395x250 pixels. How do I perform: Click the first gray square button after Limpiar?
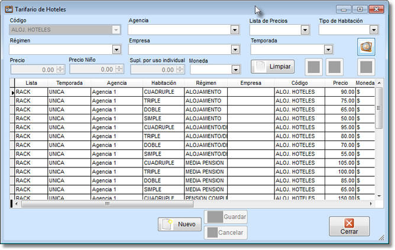[315, 67]
